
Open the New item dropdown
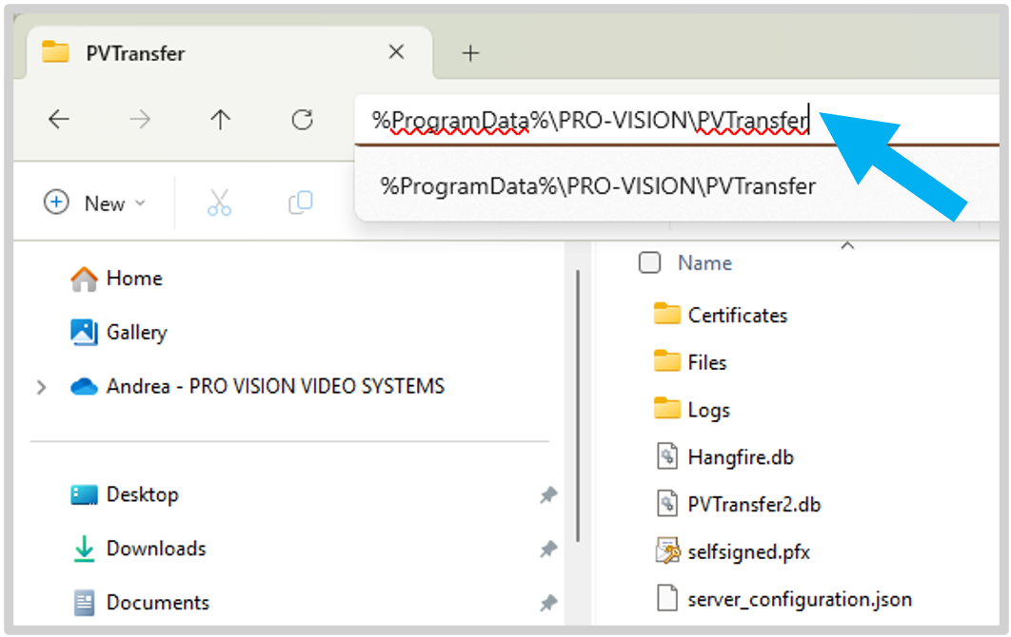[95, 203]
